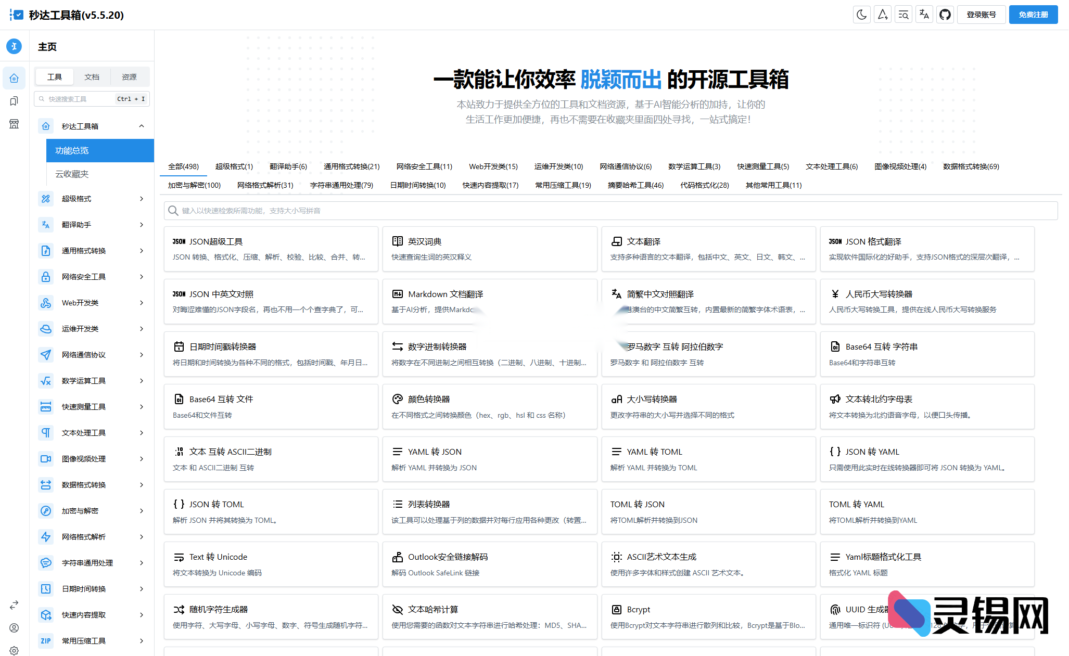This screenshot has height=656, width=1069.
Task: Click the notification bell icon in the header
Action: coord(882,14)
